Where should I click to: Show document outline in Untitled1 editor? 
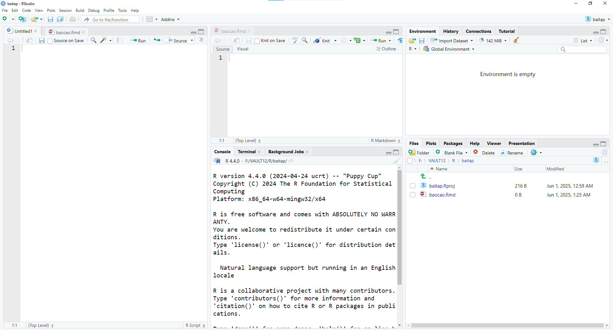(201, 40)
